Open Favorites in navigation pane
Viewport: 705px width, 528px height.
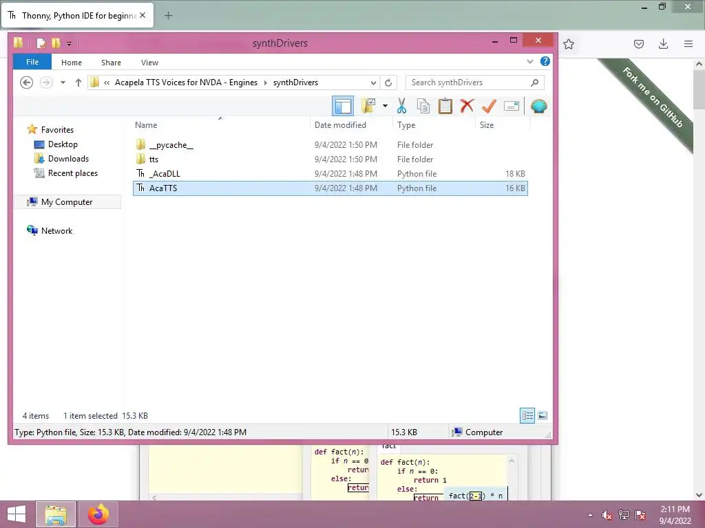click(x=57, y=130)
